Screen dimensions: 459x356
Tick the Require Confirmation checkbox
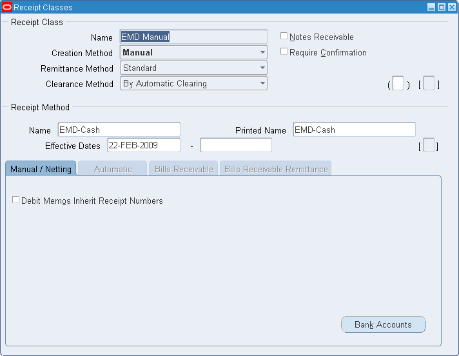pos(284,52)
